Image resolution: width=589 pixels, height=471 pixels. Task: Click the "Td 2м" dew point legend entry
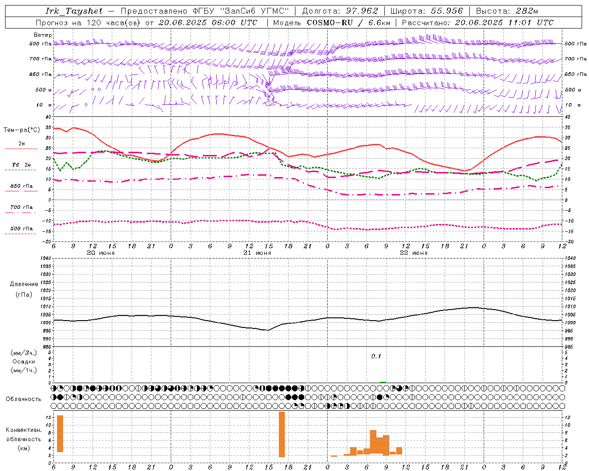pos(22,165)
